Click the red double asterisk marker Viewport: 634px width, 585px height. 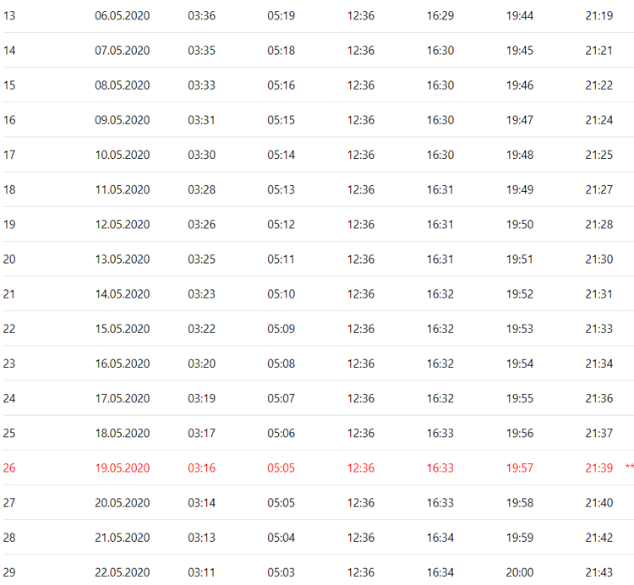629,467
